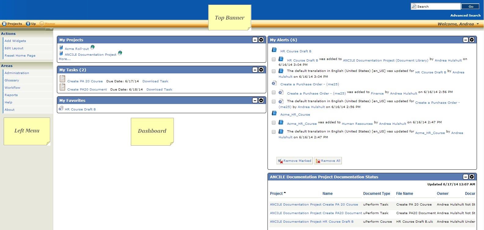Open Glossary area

(12, 80)
